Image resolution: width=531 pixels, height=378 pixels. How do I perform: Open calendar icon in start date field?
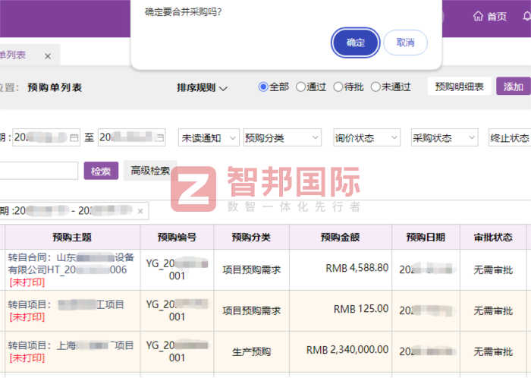[74, 137]
